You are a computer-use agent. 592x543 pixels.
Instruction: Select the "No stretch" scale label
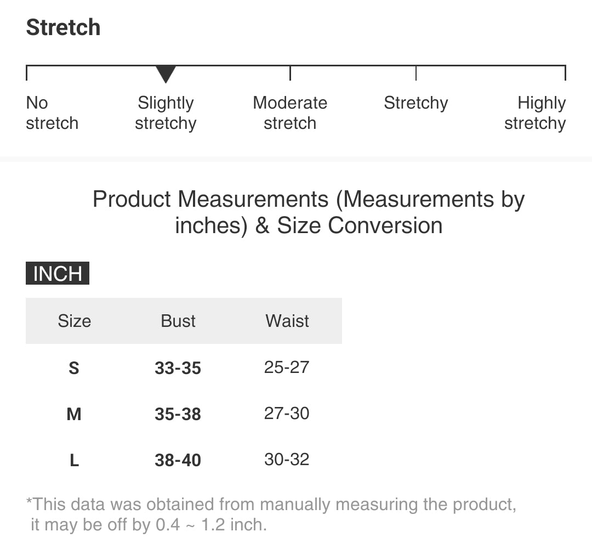52,113
